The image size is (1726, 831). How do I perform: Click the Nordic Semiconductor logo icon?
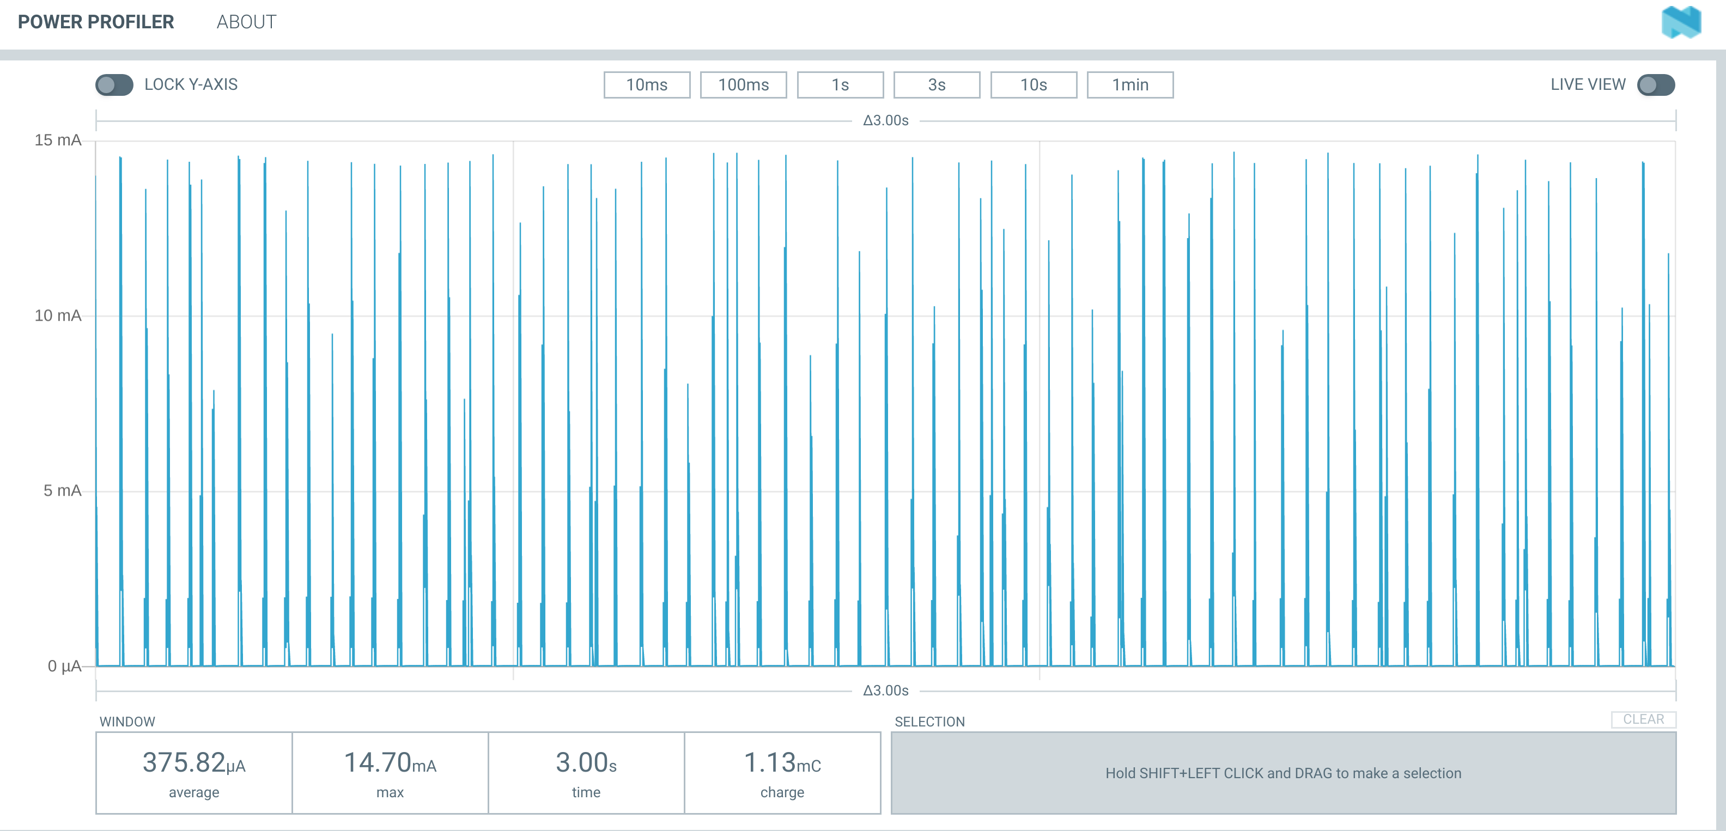1681,22
